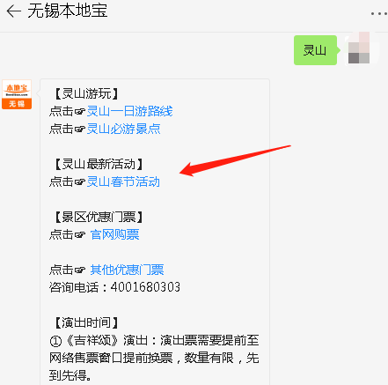This screenshot has height=385, width=388.
Task: Tap the 无锡本地宝 chat title
Action: [68, 11]
